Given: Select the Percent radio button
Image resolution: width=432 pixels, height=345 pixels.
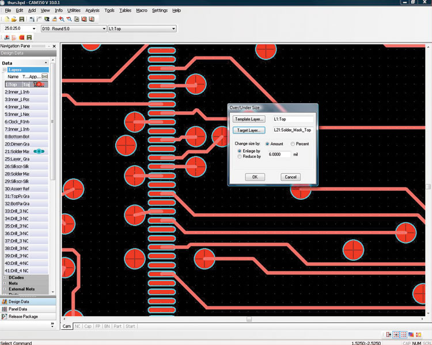Looking at the screenshot, I should pyautogui.click(x=293, y=143).
